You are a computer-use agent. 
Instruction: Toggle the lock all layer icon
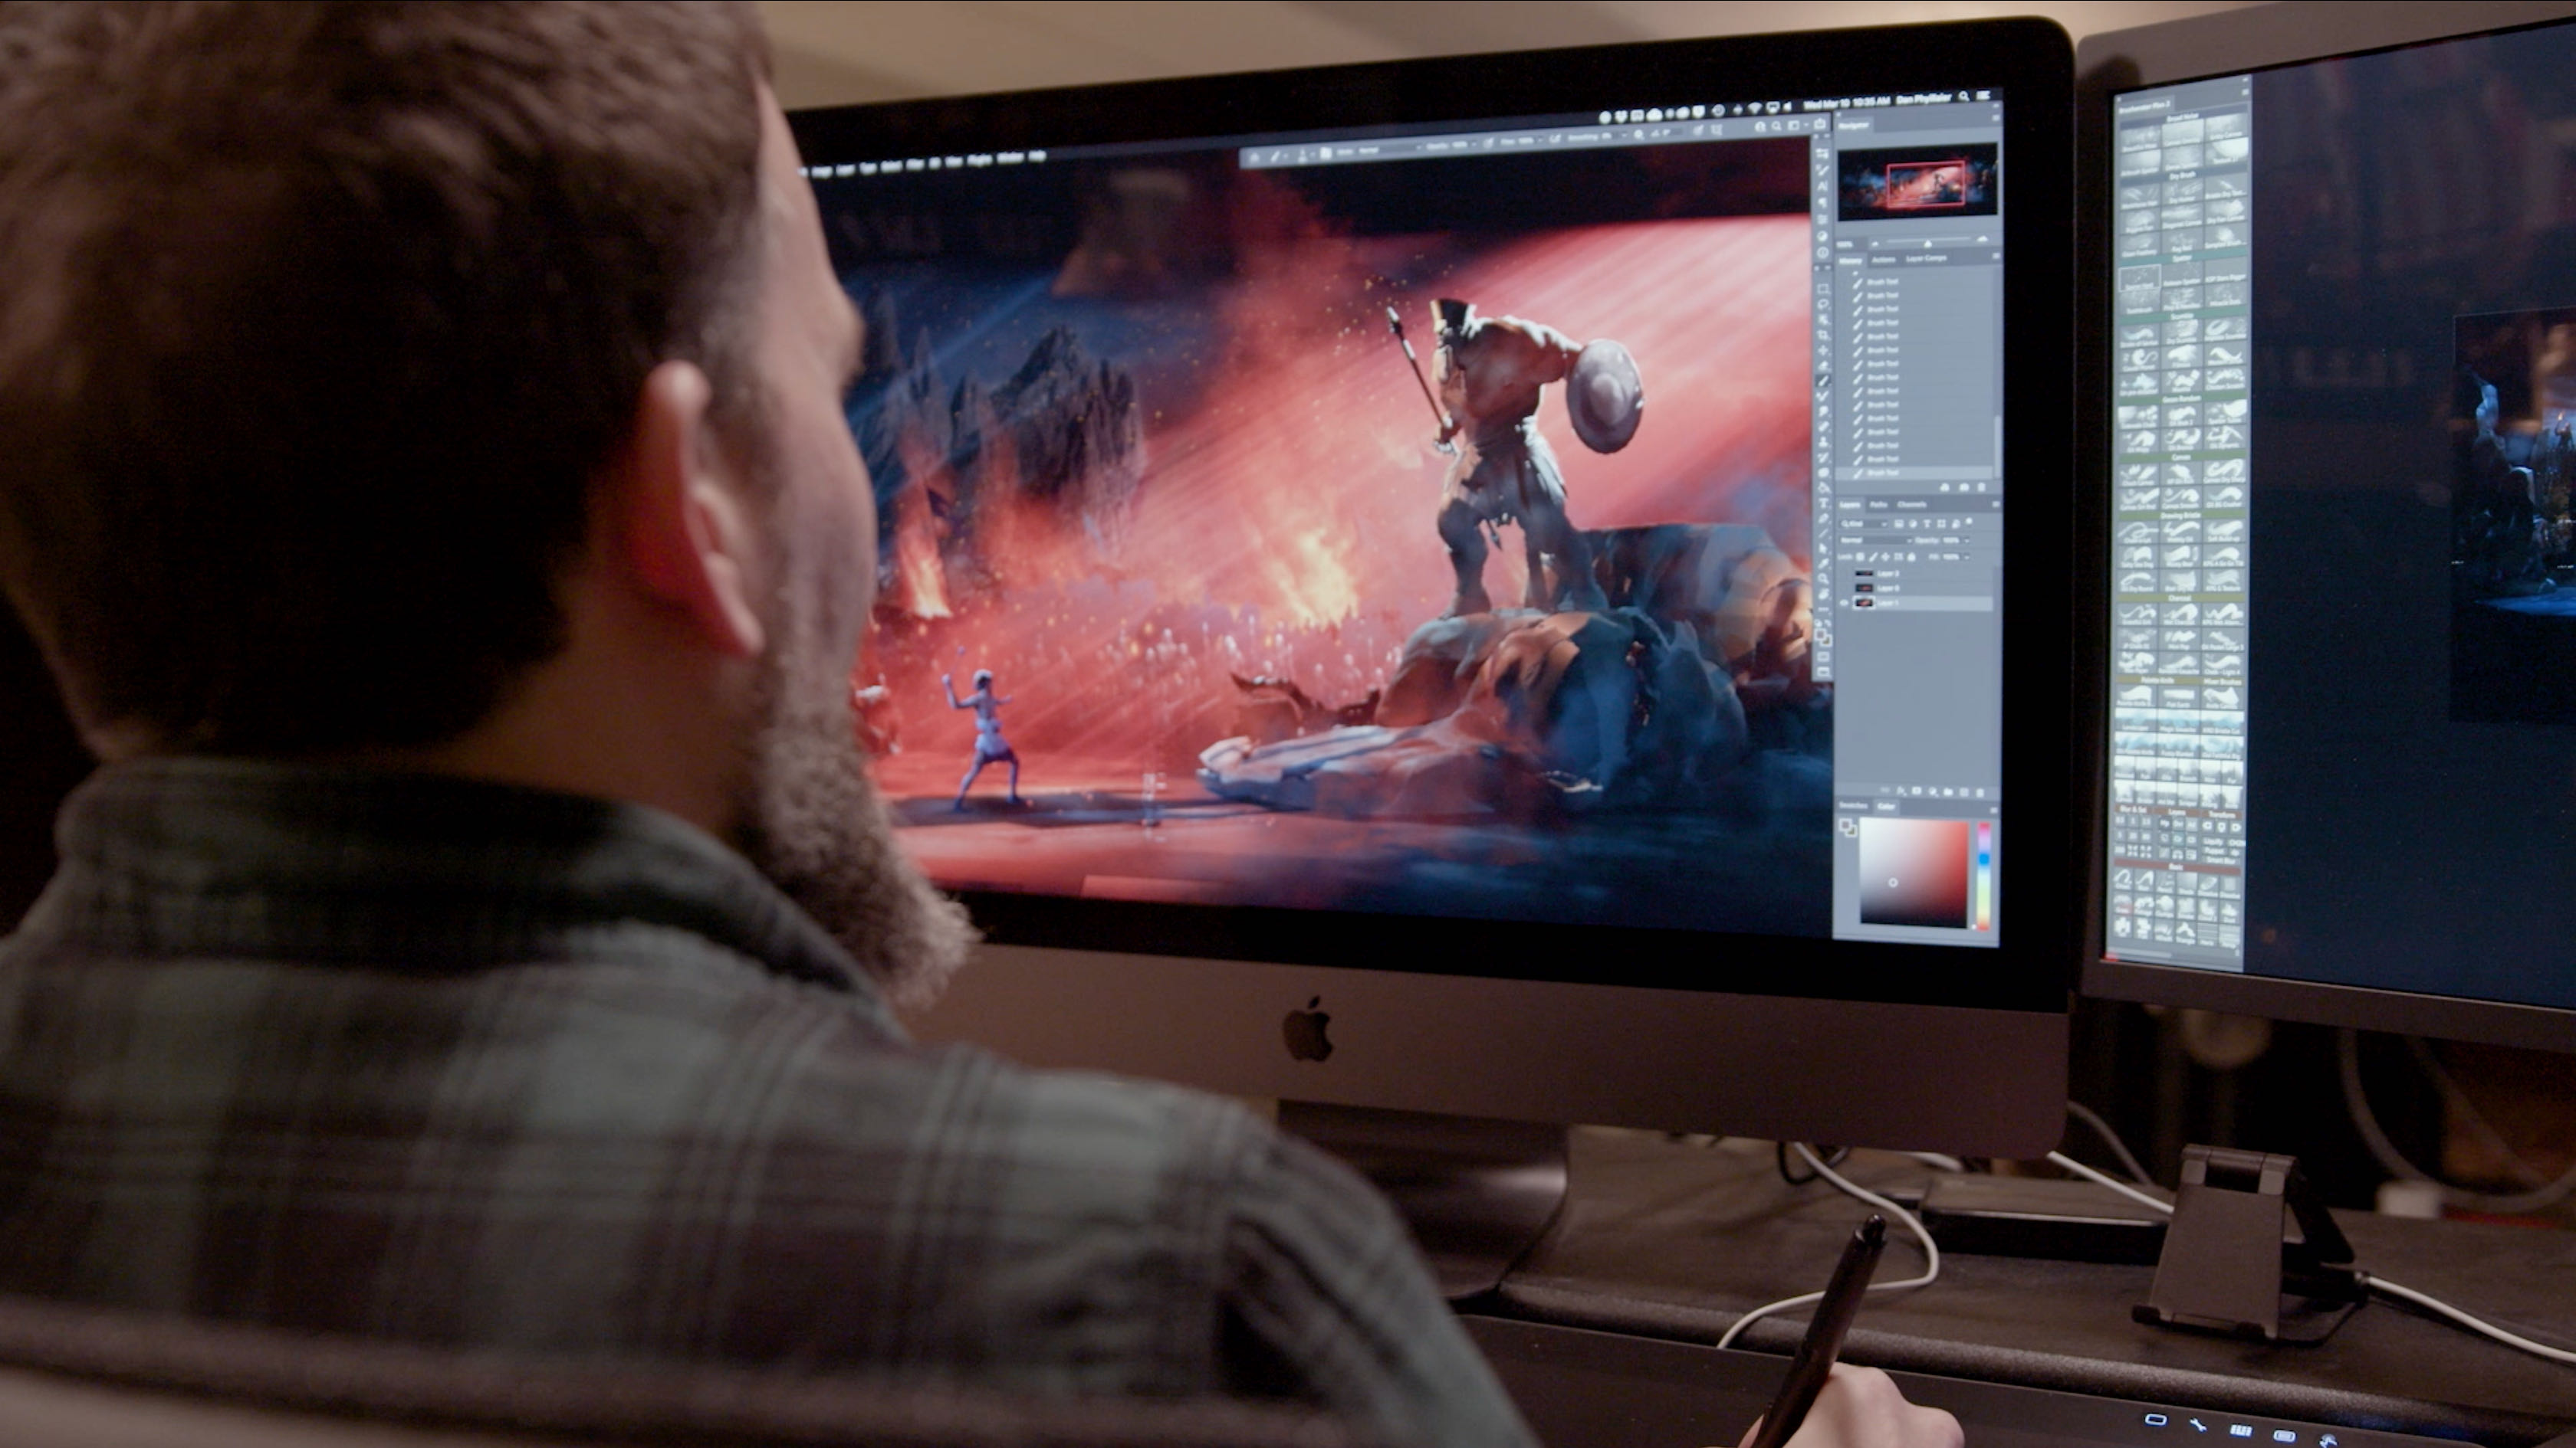(x=1912, y=557)
